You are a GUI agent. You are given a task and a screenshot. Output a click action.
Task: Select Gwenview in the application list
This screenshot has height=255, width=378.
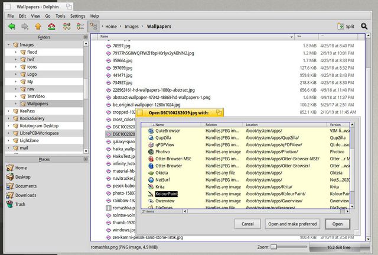(x=165, y=201)
